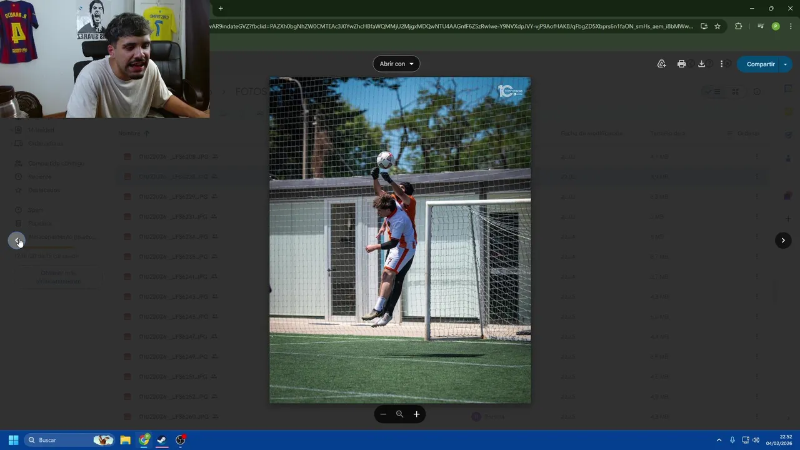800x450 pixels.
Task: Zoom out with the minus icon
Action: pos(383,414)
